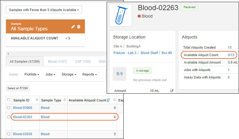Click the trash delete icon on filter card
239x139 pixels.
(79, 27)
